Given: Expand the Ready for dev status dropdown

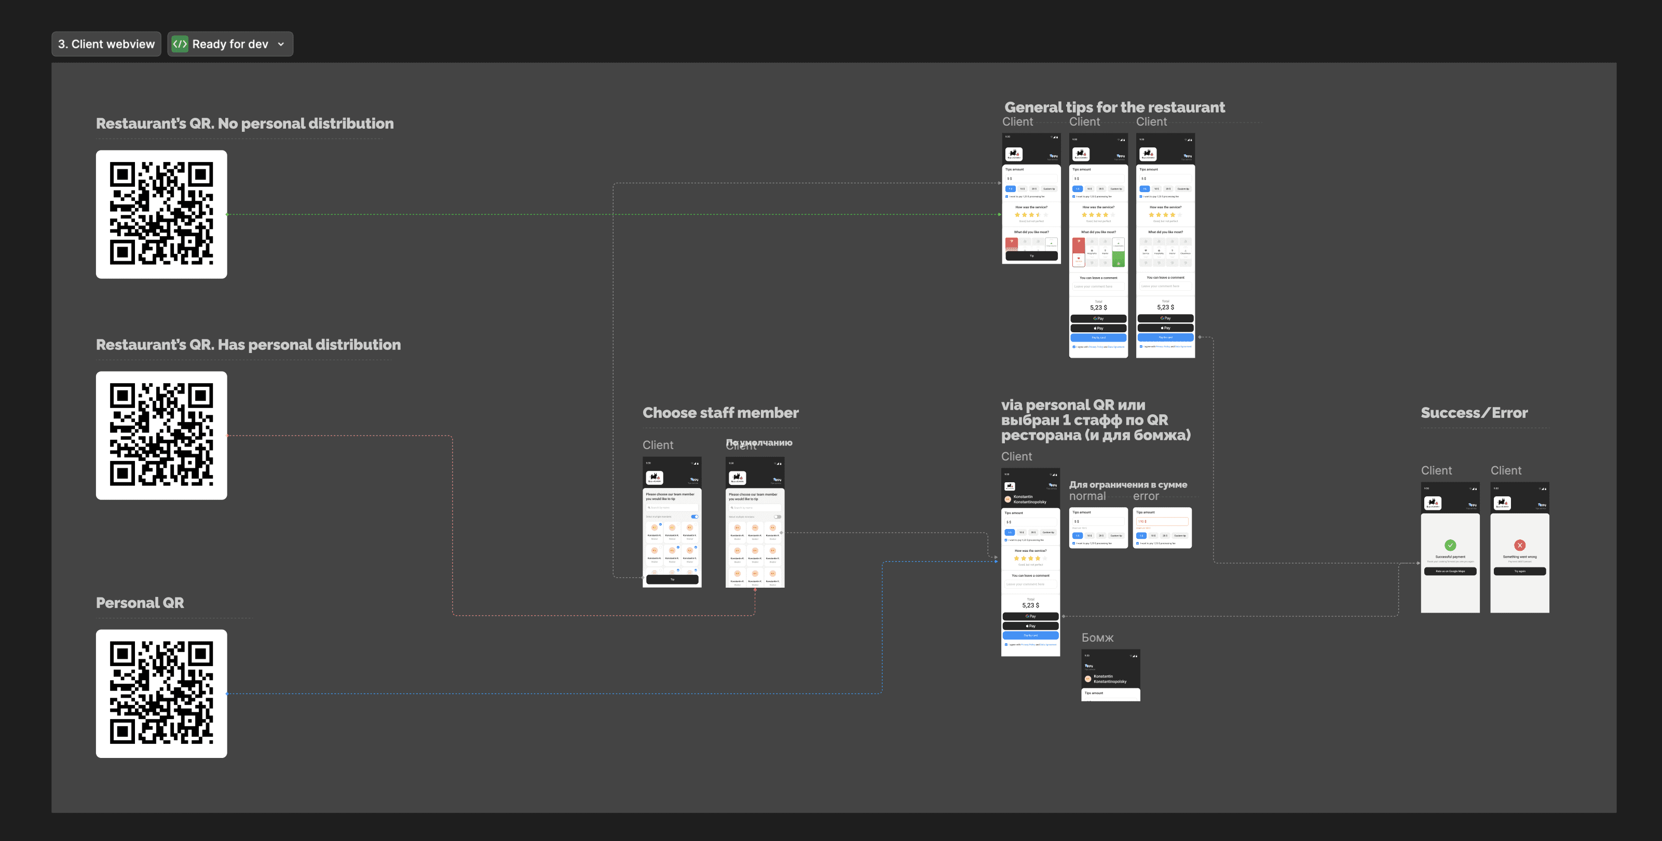Looking at the screenshot, I should click(x=281, y=44).
